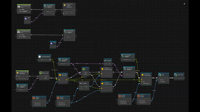
Task: Open the audioLeft variable dropdown in Get Variable
Action: [64, 64]
